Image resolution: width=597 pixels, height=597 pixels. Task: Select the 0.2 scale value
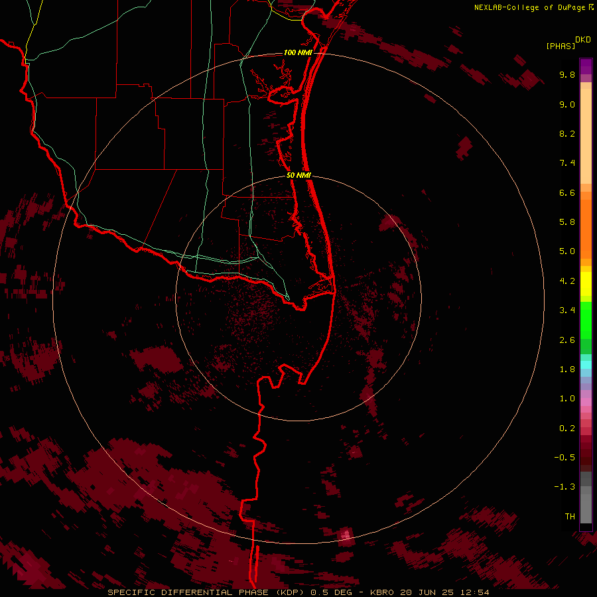(x=567, y=429)
